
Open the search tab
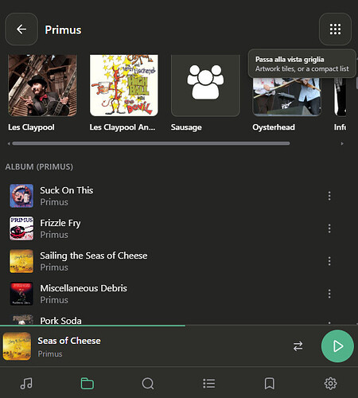pos(148,384)
